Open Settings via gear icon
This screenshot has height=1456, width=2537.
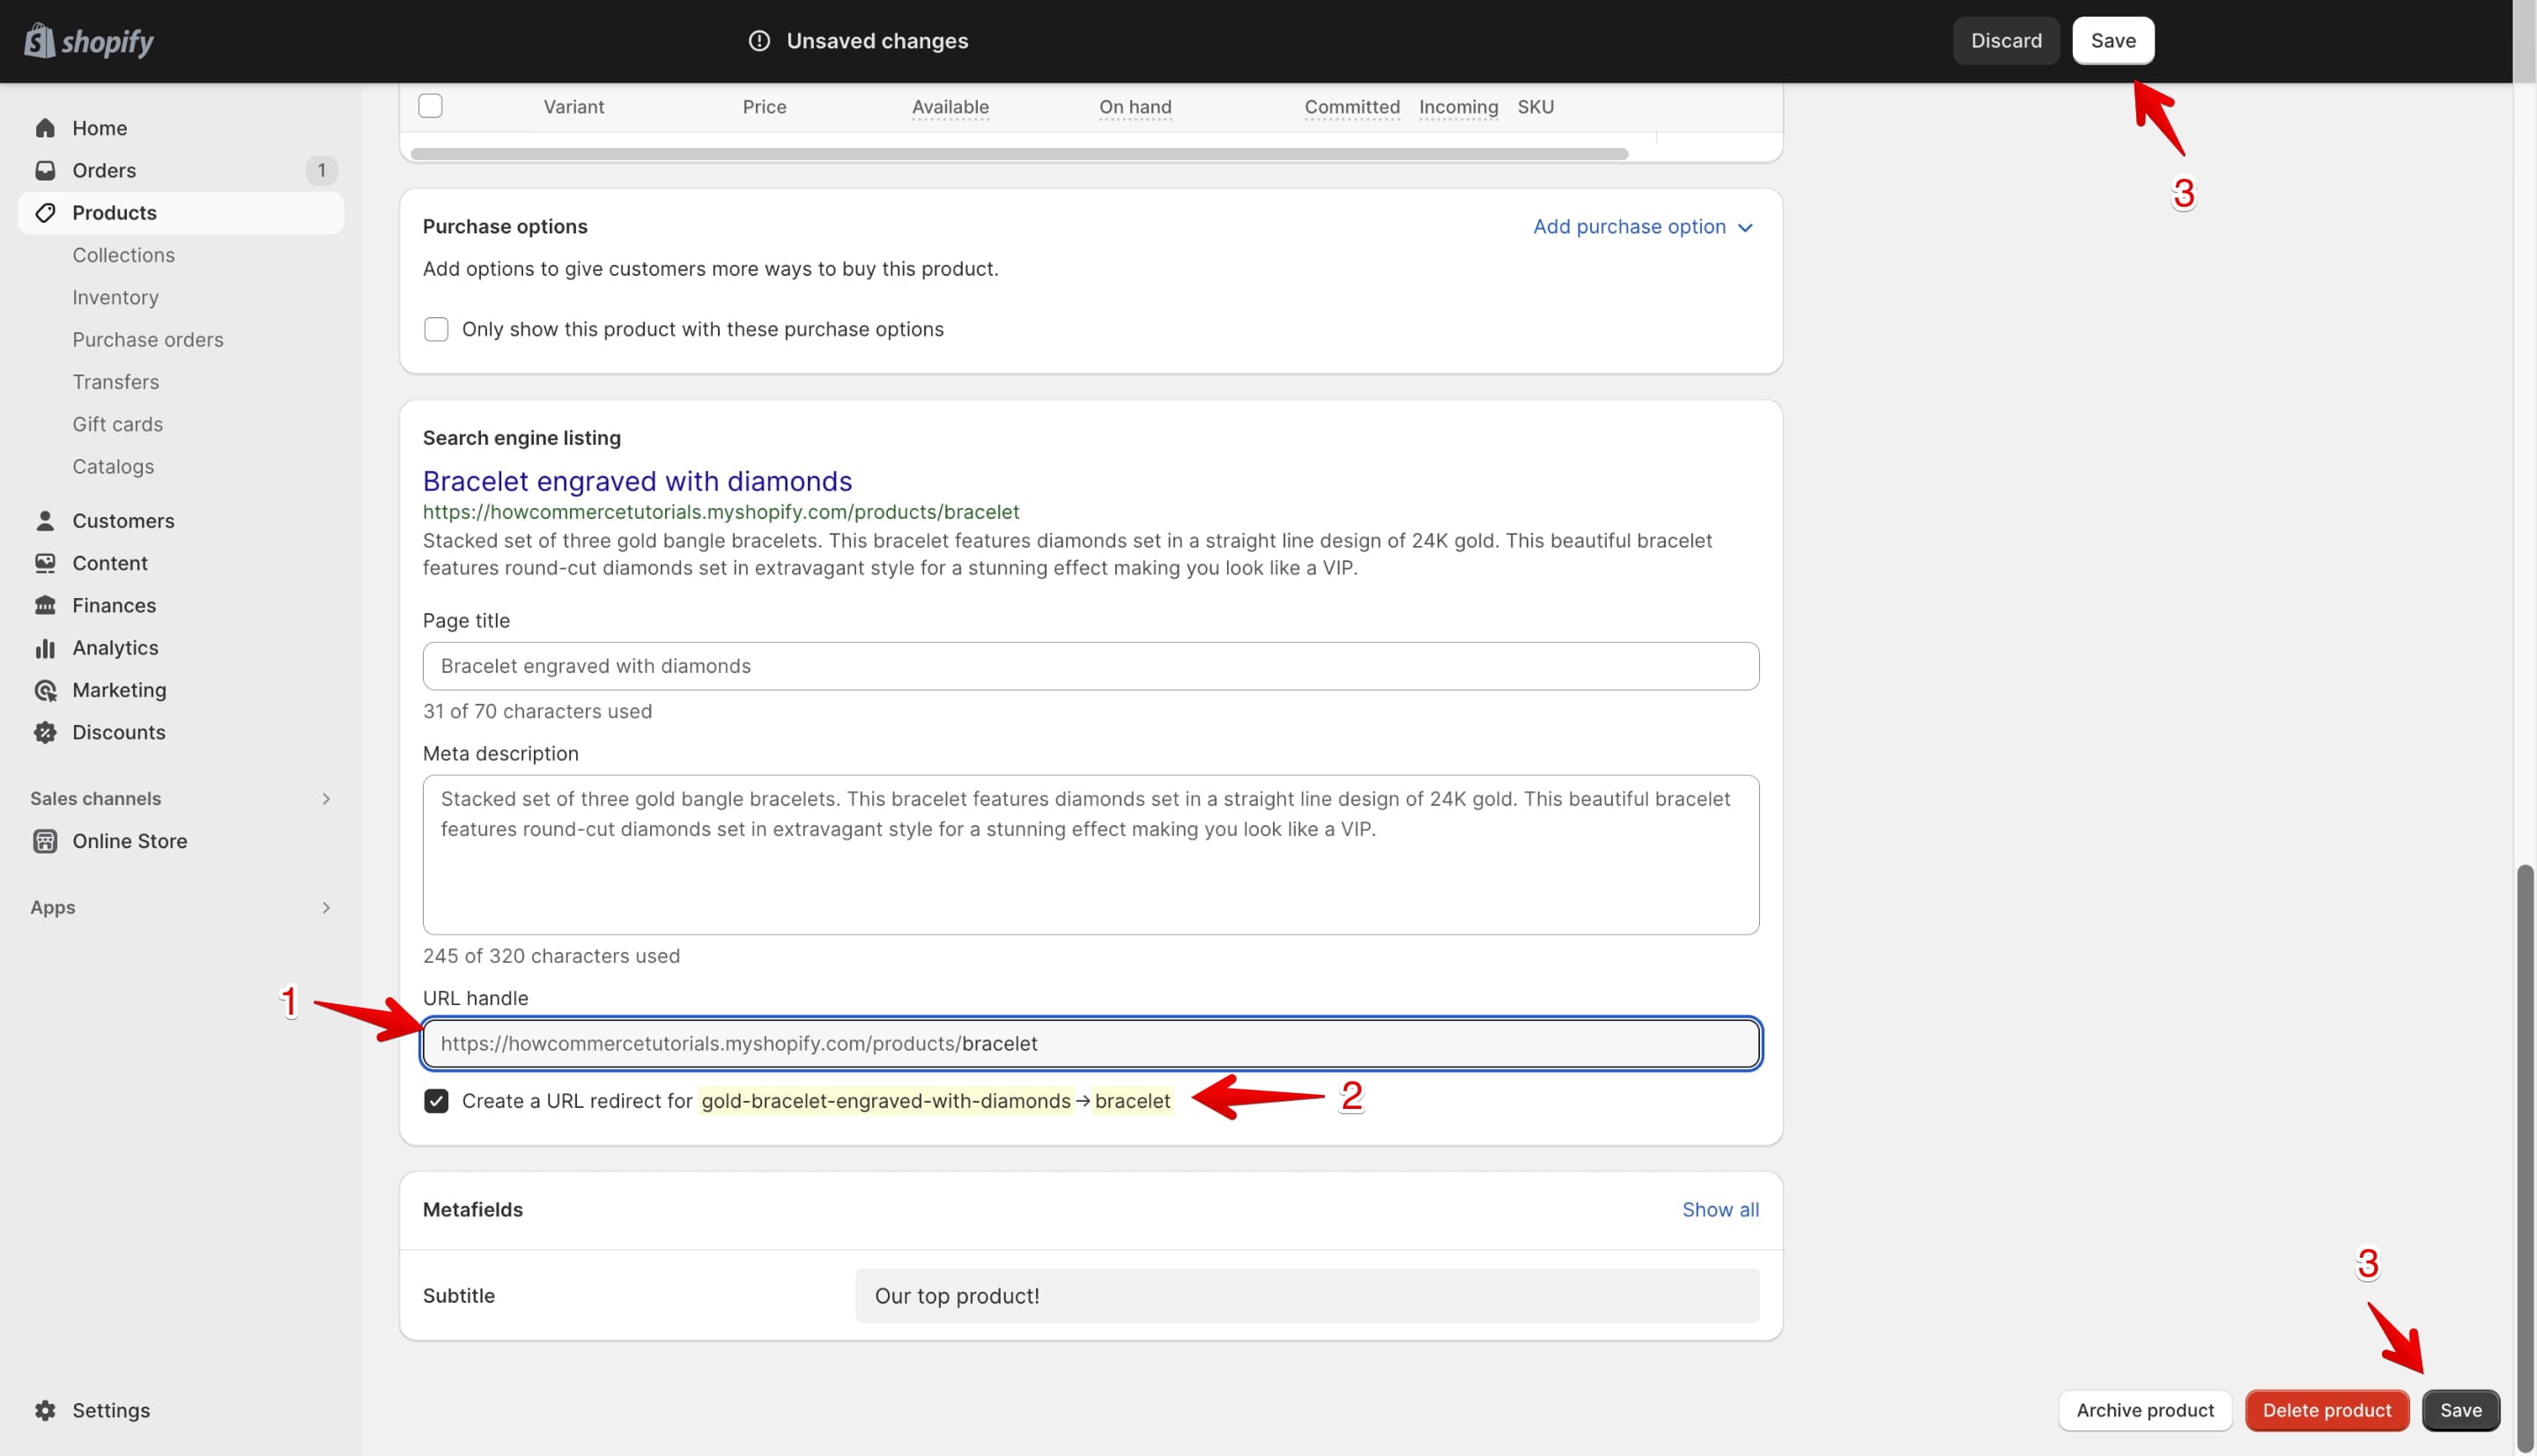45,1410
